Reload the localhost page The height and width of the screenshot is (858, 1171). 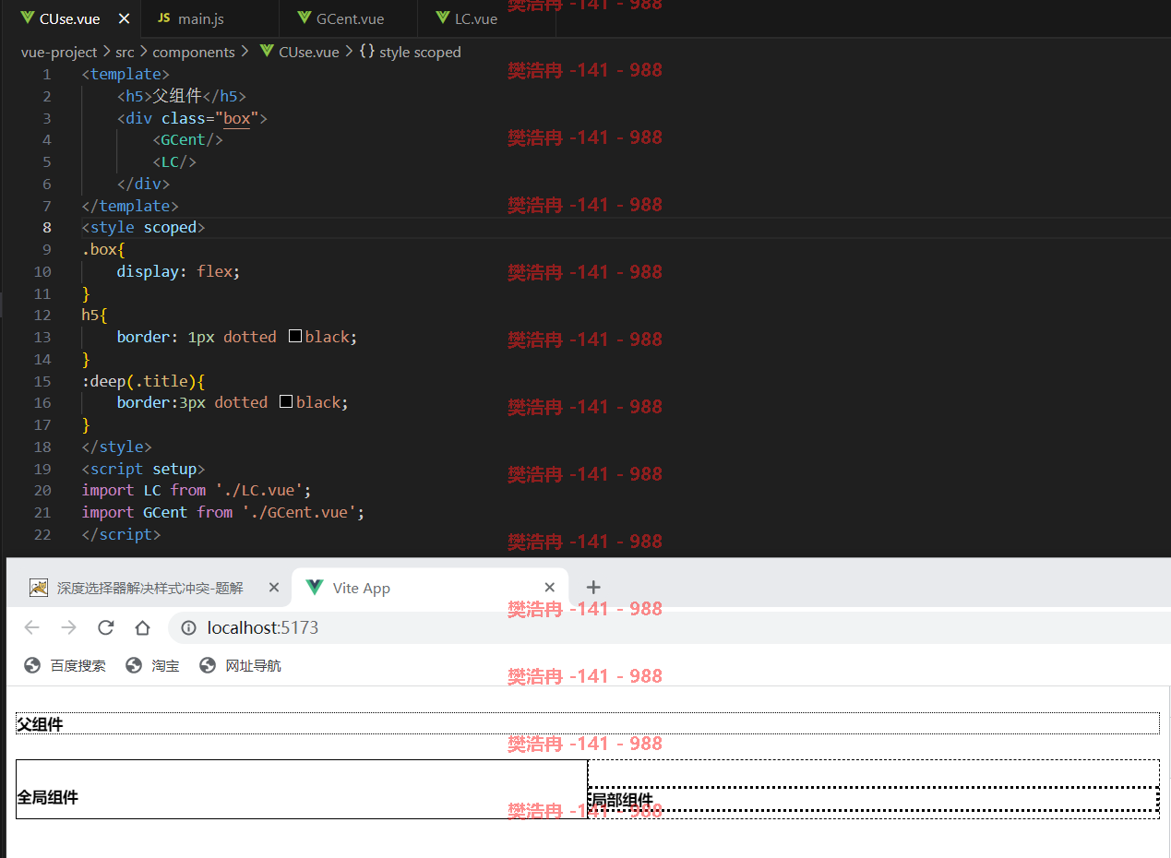pos(105,627)
